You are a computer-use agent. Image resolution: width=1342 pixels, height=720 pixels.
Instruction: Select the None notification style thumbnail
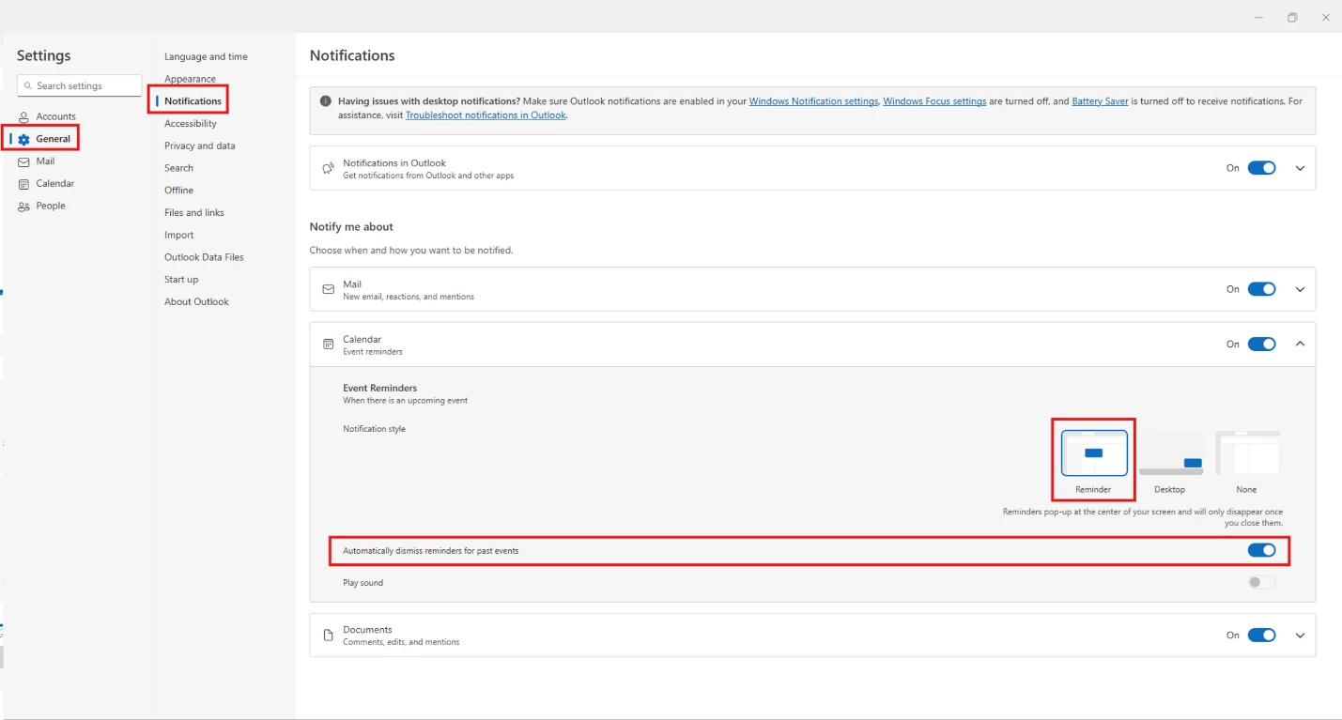click(1247, 453)
